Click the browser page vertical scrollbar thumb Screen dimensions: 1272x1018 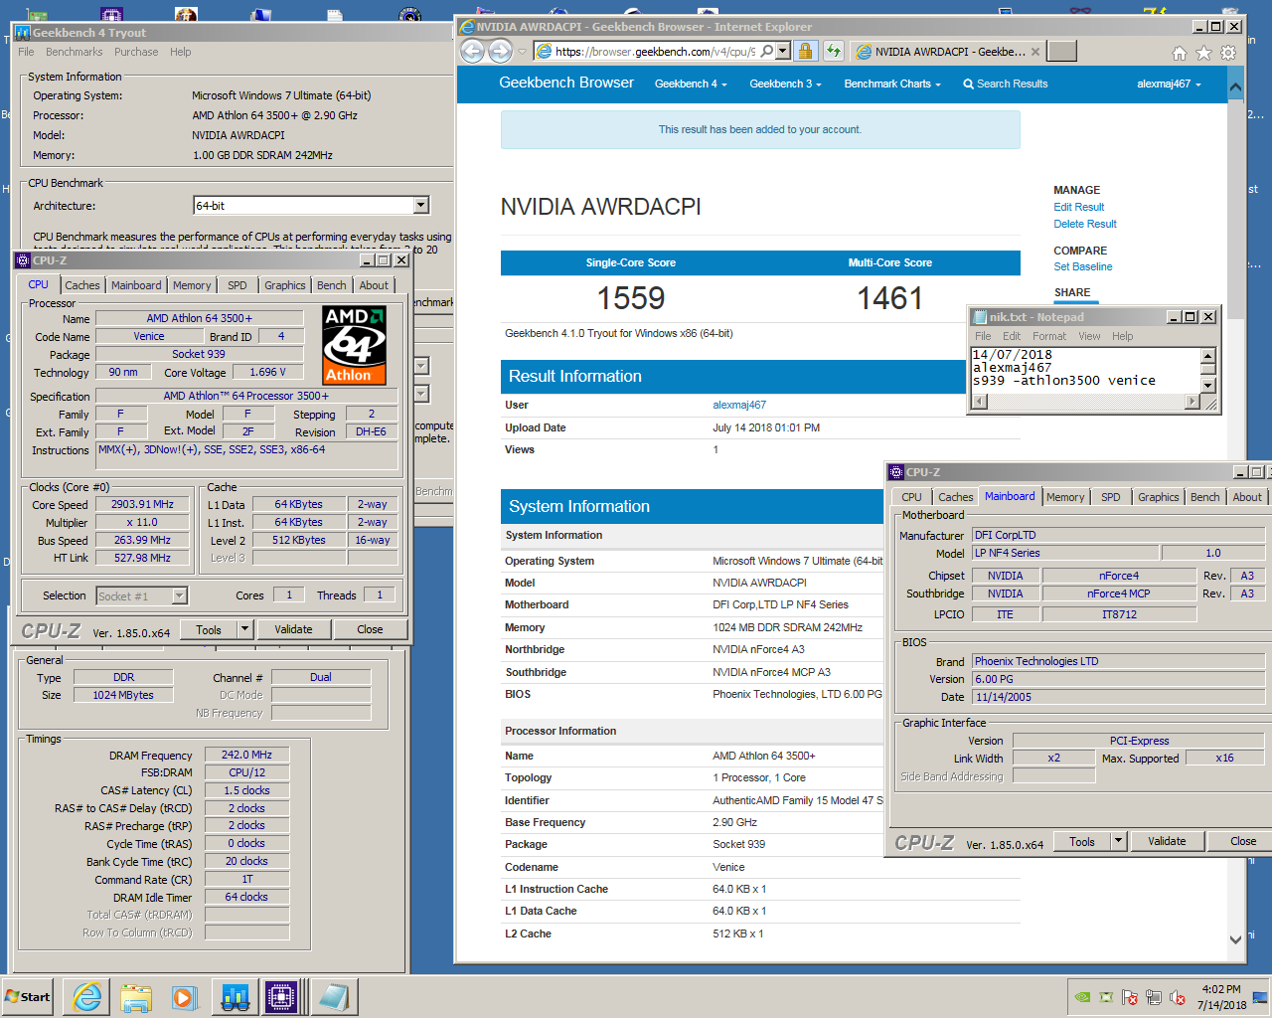coord(1235,209)
